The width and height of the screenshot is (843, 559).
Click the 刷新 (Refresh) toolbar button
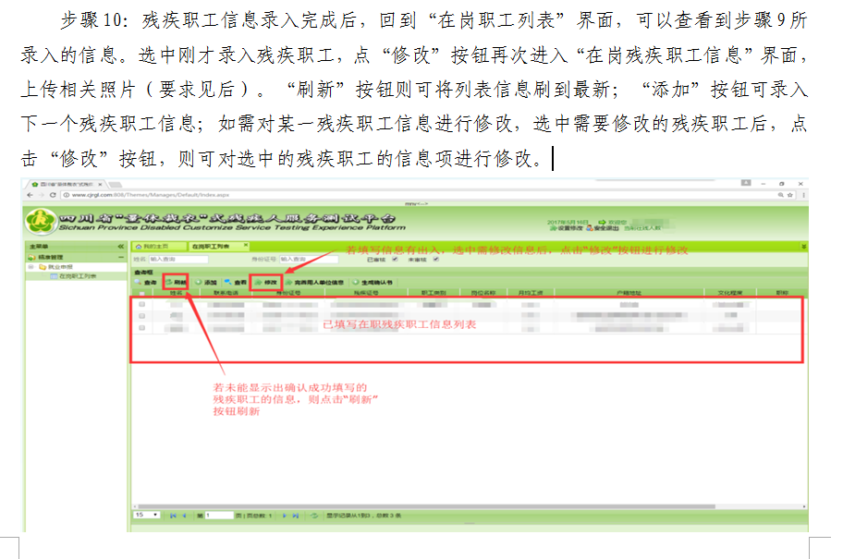tap(175, 282)
